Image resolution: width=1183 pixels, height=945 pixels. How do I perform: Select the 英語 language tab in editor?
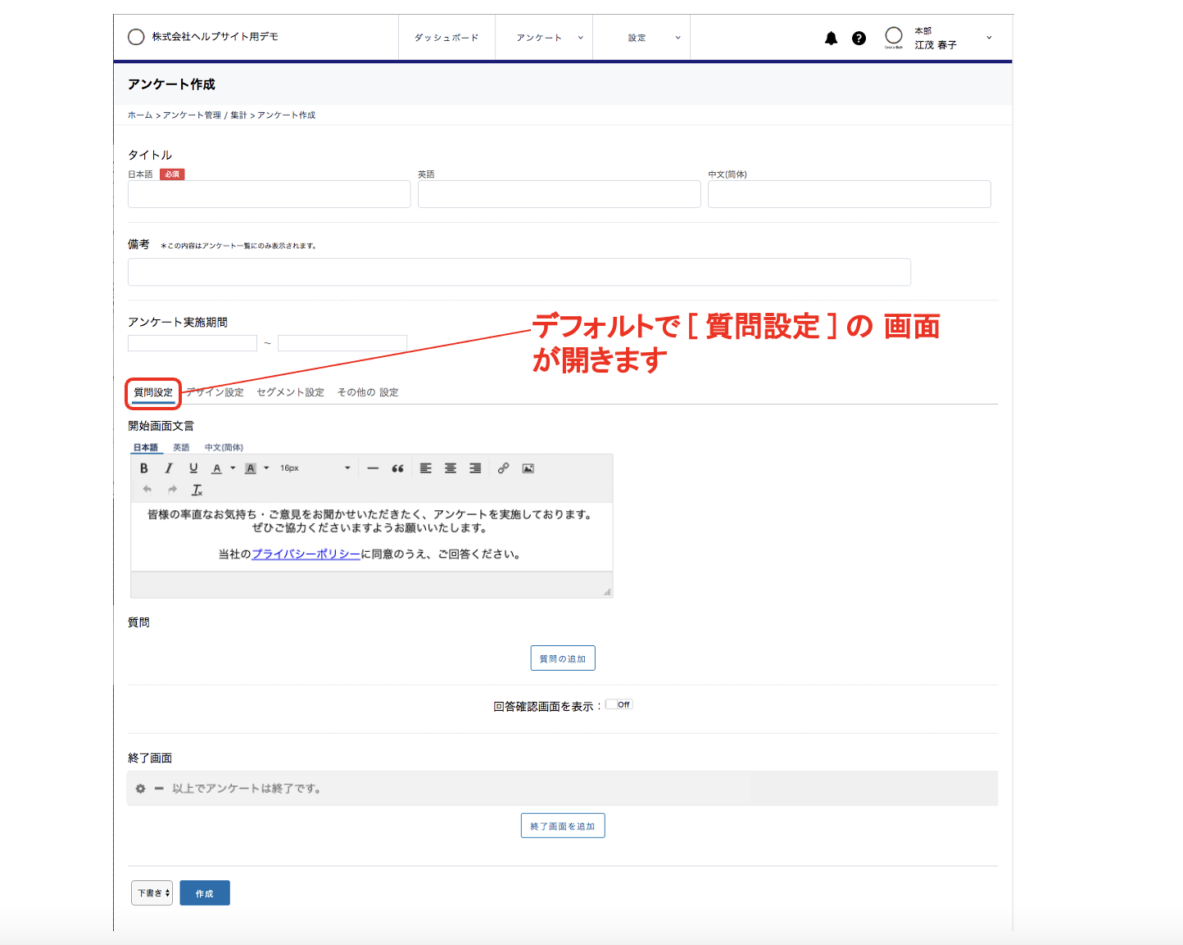click(181, 447)
